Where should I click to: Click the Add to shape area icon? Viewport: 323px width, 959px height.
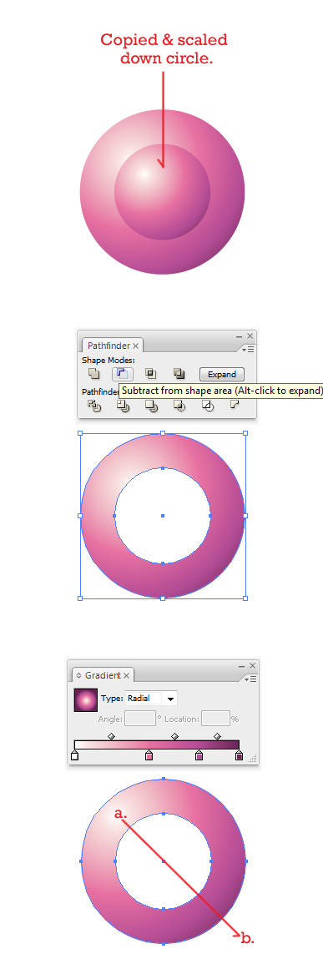tap(93, 374)
